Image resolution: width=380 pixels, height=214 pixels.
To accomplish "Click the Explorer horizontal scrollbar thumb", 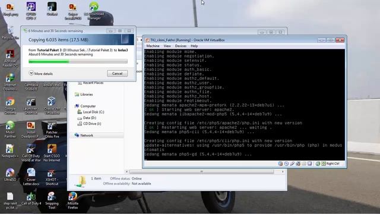I will 202,172.
